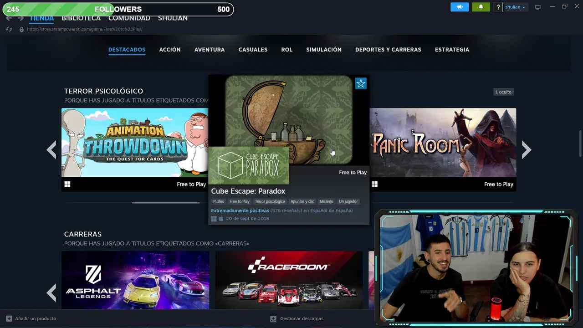Click the page vertical scrollbar
The height and width of the screenshot is (328, 583).
point(580,143)
